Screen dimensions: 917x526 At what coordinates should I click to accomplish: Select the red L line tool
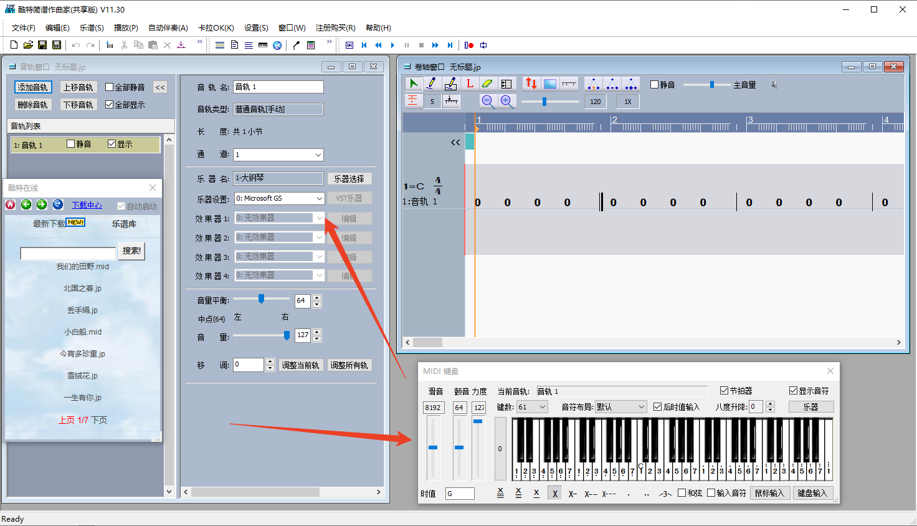point(470,84)
